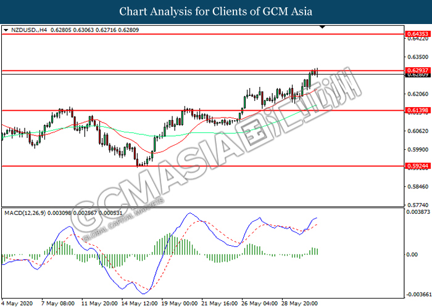Click the 28 May 20:00 date label
This screenshot has width=432, height=308.
(x=299, y=304)
